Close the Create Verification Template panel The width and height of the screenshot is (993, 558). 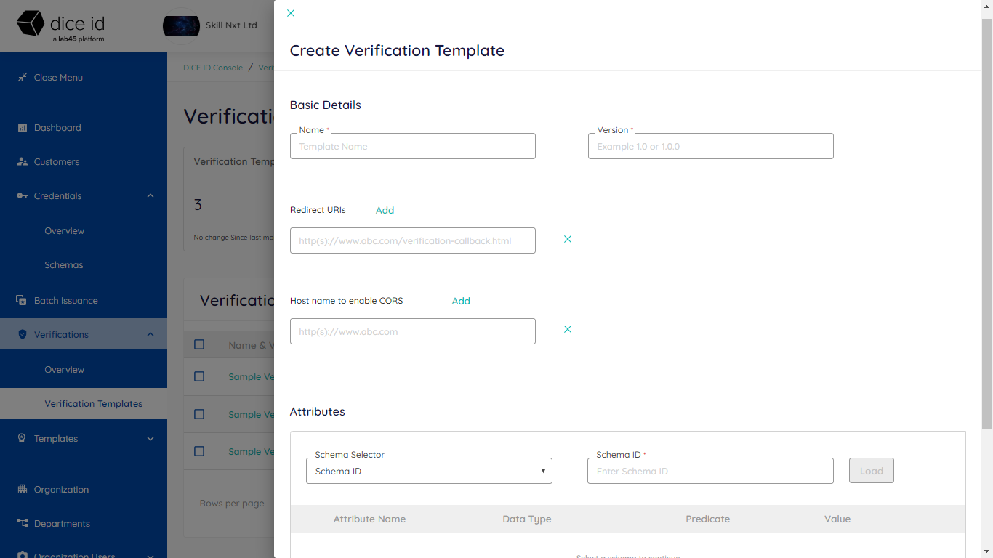coord(291,13)
